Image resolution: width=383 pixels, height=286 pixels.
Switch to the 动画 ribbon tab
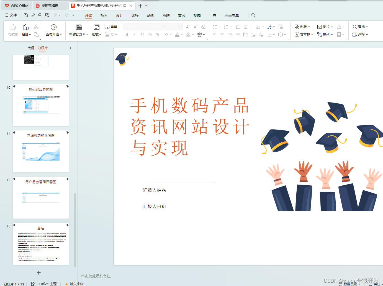[150, 15]
